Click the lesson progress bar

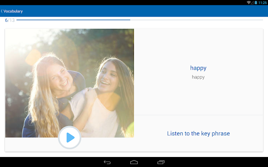pos(139,20)
